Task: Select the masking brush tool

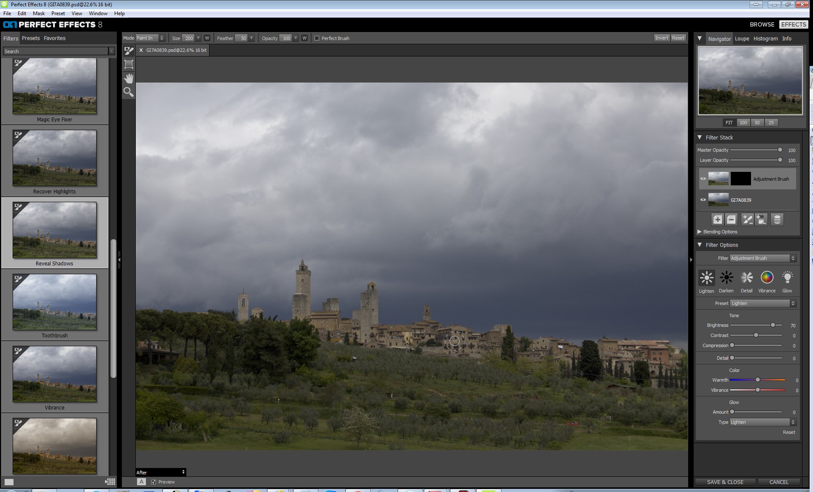Action: point(129,51)
